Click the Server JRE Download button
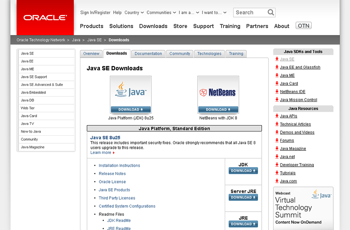 point(243,197)
